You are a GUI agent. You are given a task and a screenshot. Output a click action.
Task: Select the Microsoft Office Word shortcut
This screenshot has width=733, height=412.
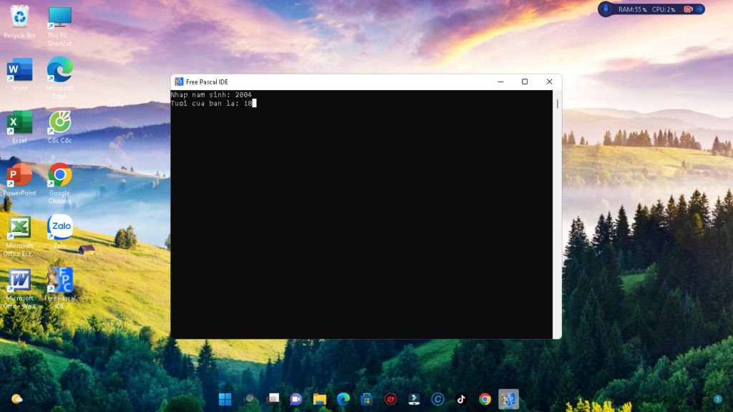19,288
